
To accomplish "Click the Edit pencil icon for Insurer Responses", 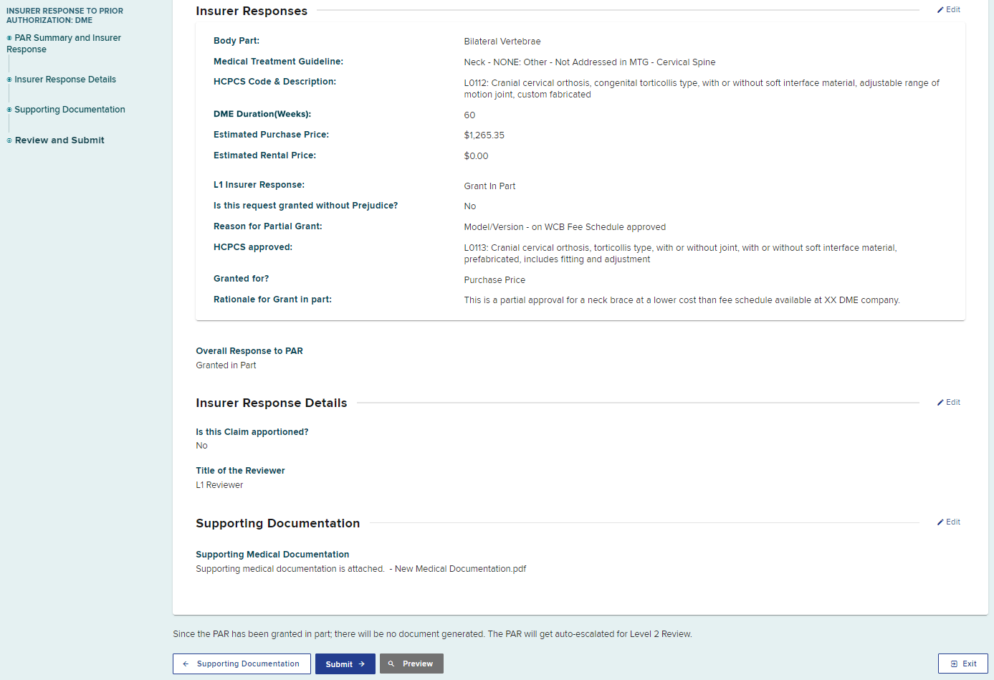I will coord(942,9).
